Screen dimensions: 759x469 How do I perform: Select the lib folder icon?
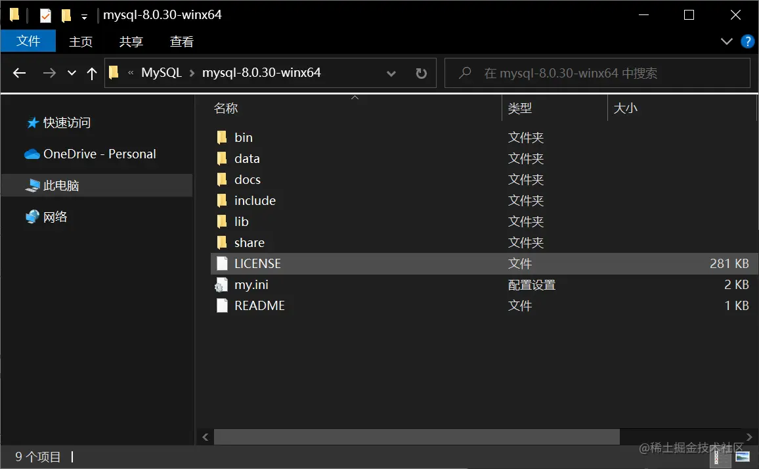point(222,221)
